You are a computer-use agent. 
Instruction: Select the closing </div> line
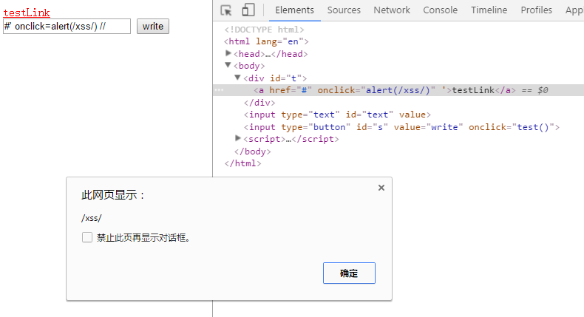tap(259, 103)
